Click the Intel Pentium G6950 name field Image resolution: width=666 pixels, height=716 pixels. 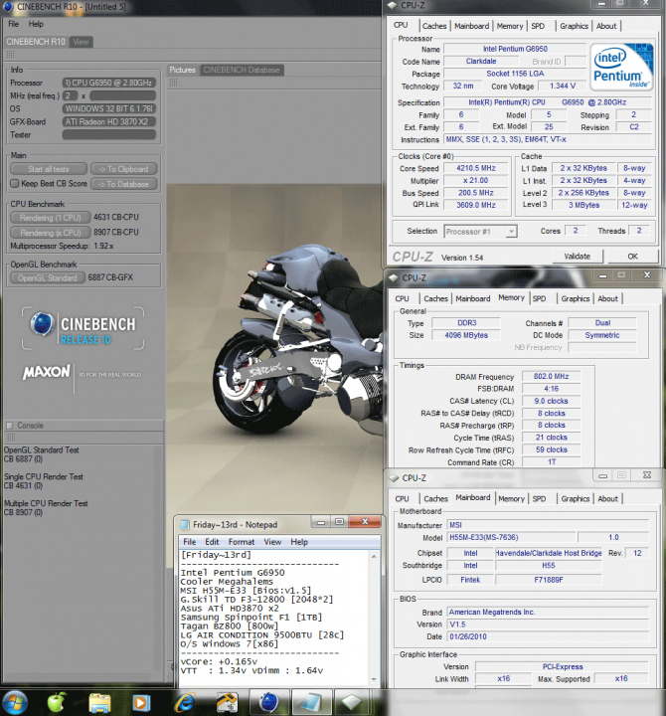pos(515,49)
